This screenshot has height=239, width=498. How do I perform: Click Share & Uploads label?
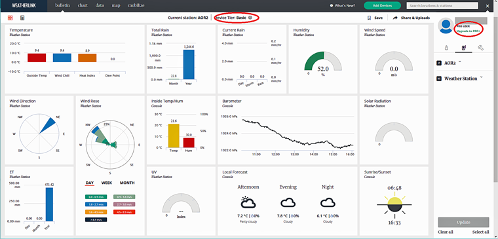(415, 18)
